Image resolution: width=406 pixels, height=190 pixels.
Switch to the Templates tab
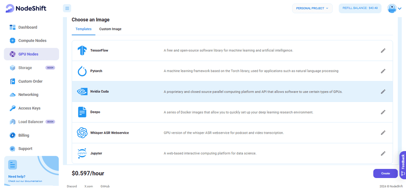[x=83, y=29]
